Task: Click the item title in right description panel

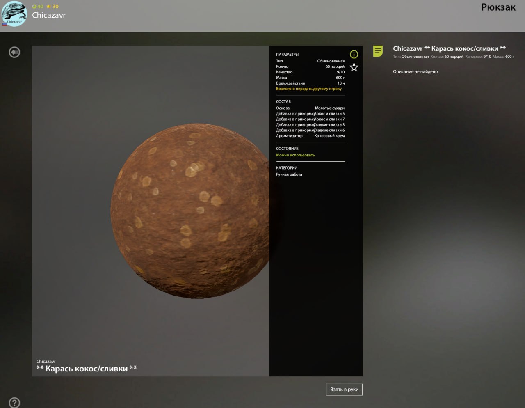Action: 449,48
